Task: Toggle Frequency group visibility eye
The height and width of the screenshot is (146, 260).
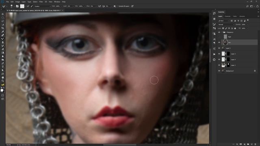Action: [219, 32]
